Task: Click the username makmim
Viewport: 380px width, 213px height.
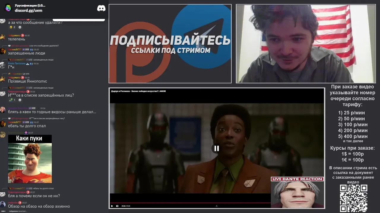Action: pos(13,203)
